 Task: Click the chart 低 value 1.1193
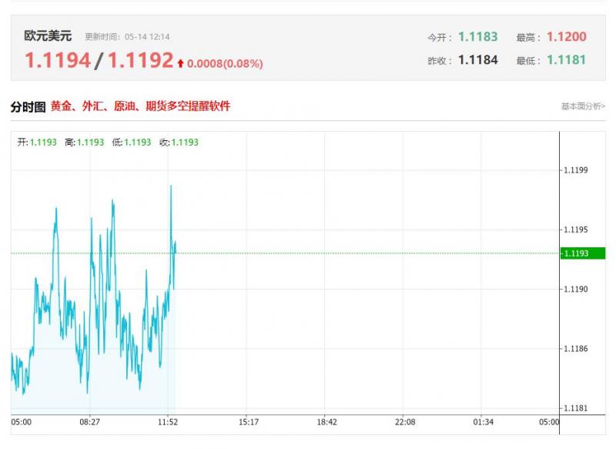tap(138, 142)
